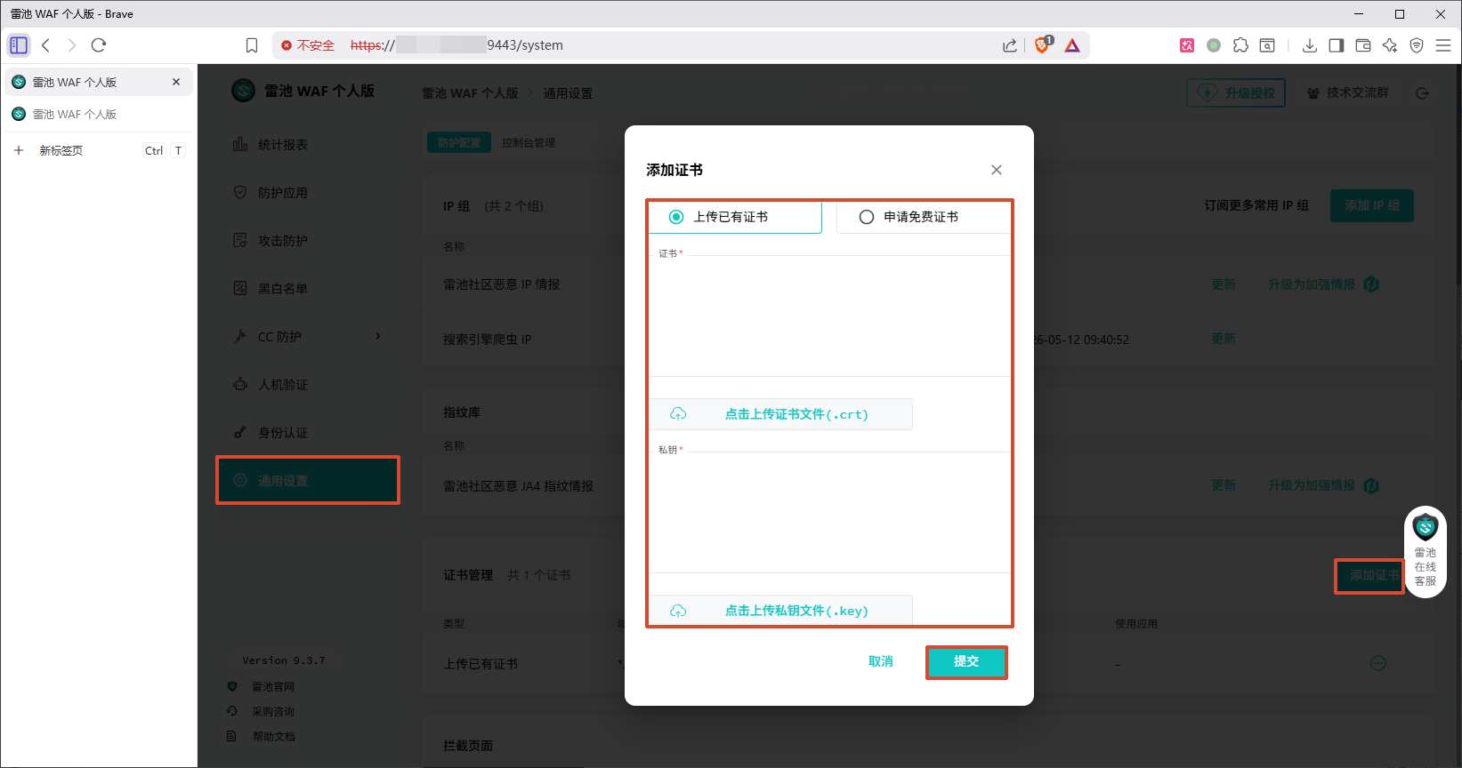Viewport: 1462px width, 768px height.
Task: Click 更新 for 搜索引擎爬虫 IP
Action: pos(1224,339)
